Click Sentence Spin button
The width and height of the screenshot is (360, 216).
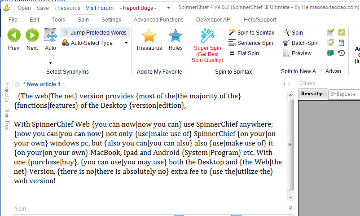click(251, 43)
